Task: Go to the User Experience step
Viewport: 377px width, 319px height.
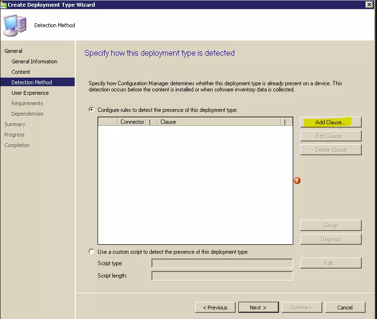Action: point(30,93)
